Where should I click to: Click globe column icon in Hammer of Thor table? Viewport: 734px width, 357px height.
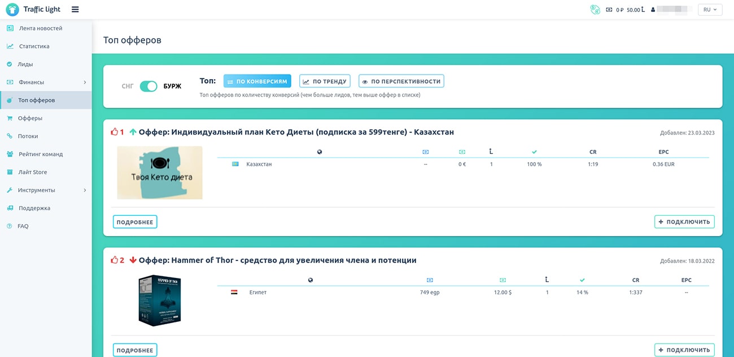310,280
